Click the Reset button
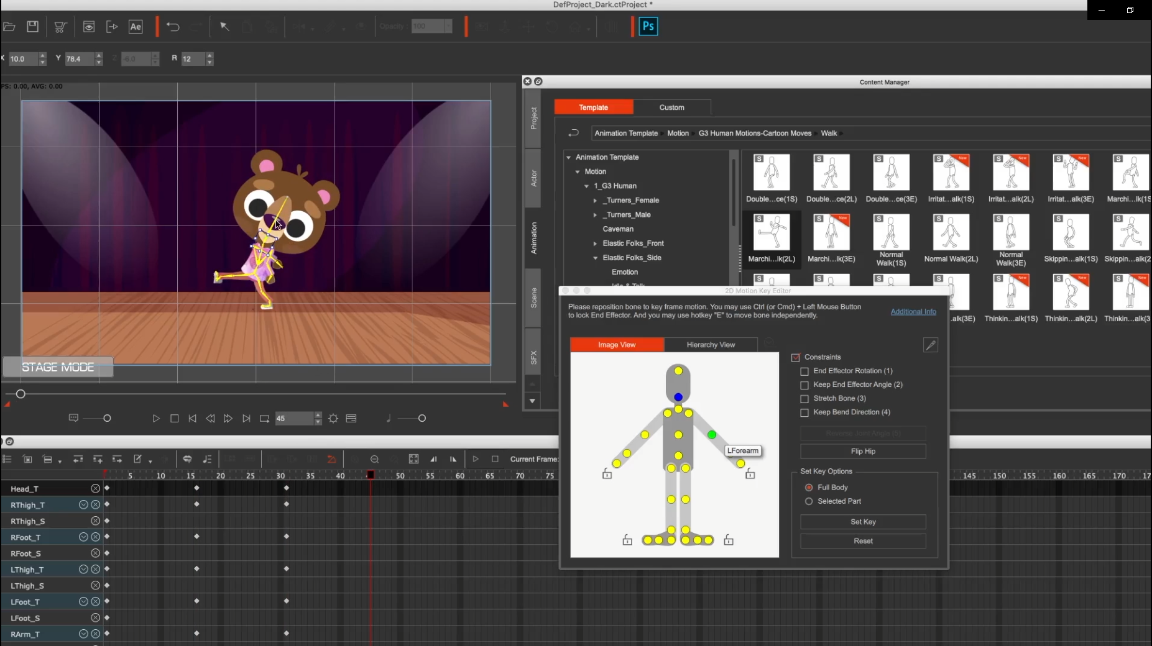Image resolution: width=1152 pixels, height=646 pixels. [x=863, y=541]
